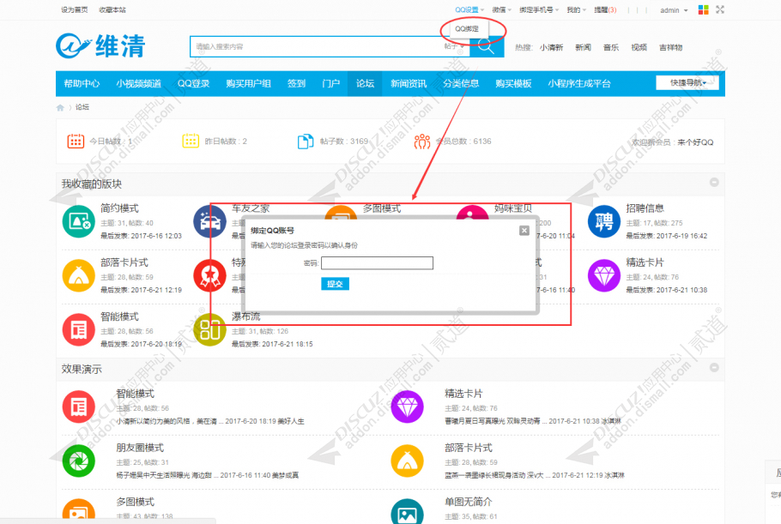Screen dimensions: 781x524
Task: Click hot search term 吉祥物
Action: click(x=670, y=47)
